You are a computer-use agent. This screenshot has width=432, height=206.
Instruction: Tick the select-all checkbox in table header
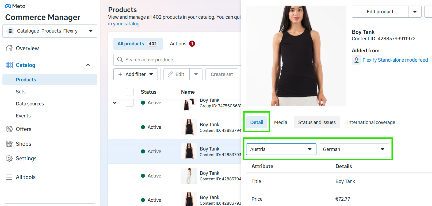click(130, 92)
